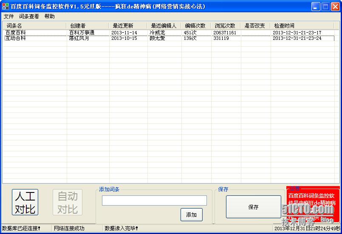Click check time 2013-12-31-21-23-17
This screenshot has height=234, width=342.
[x=297, y=33]
